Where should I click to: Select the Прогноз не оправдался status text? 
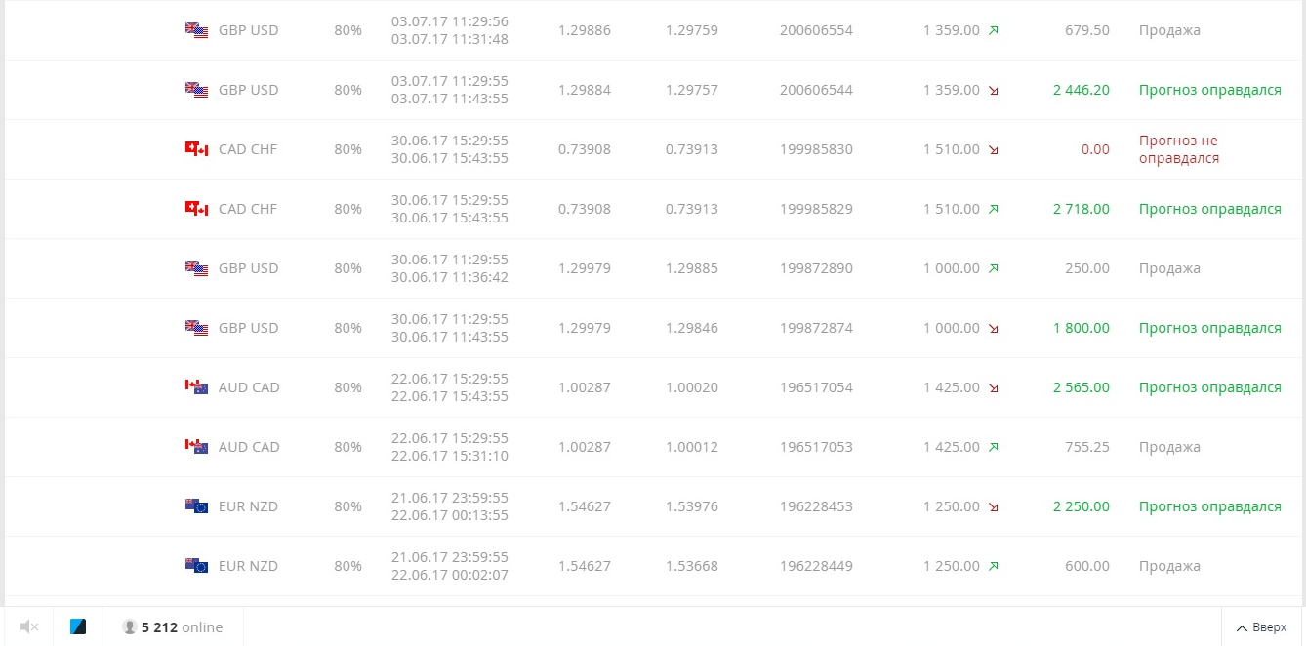(1179, 149)
